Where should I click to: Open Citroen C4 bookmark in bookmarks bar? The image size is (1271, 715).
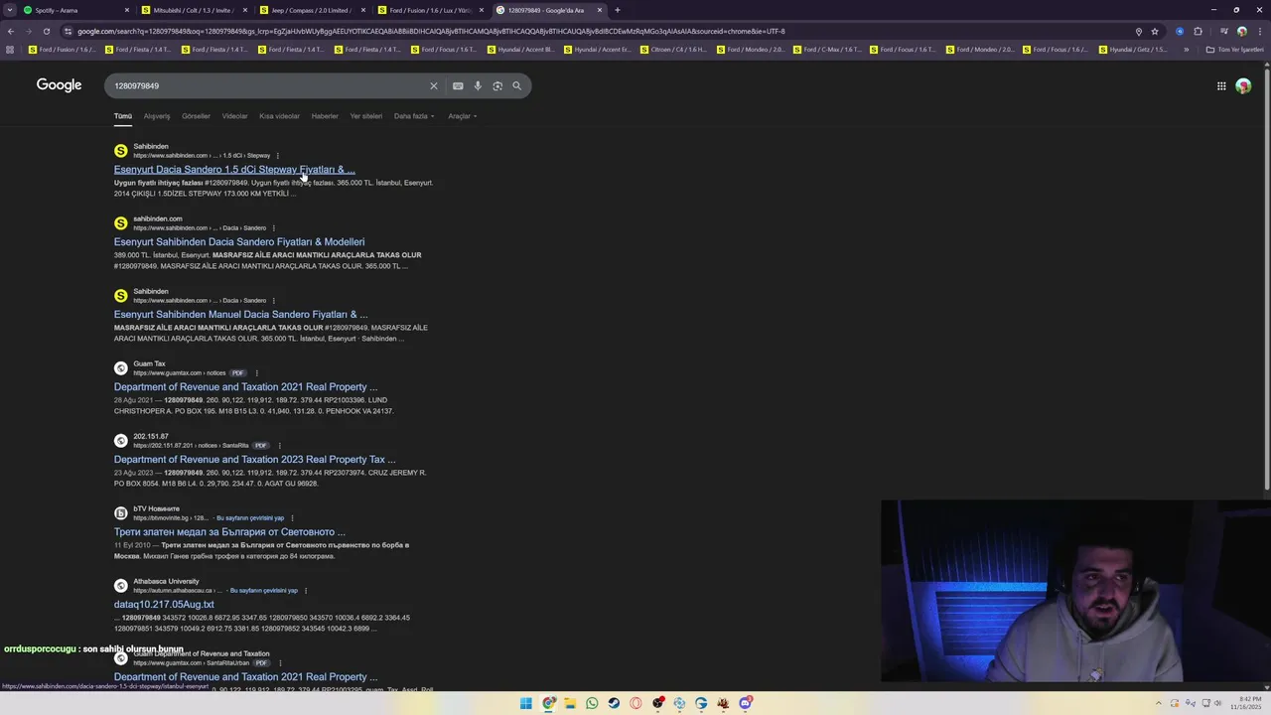point(673,50)
